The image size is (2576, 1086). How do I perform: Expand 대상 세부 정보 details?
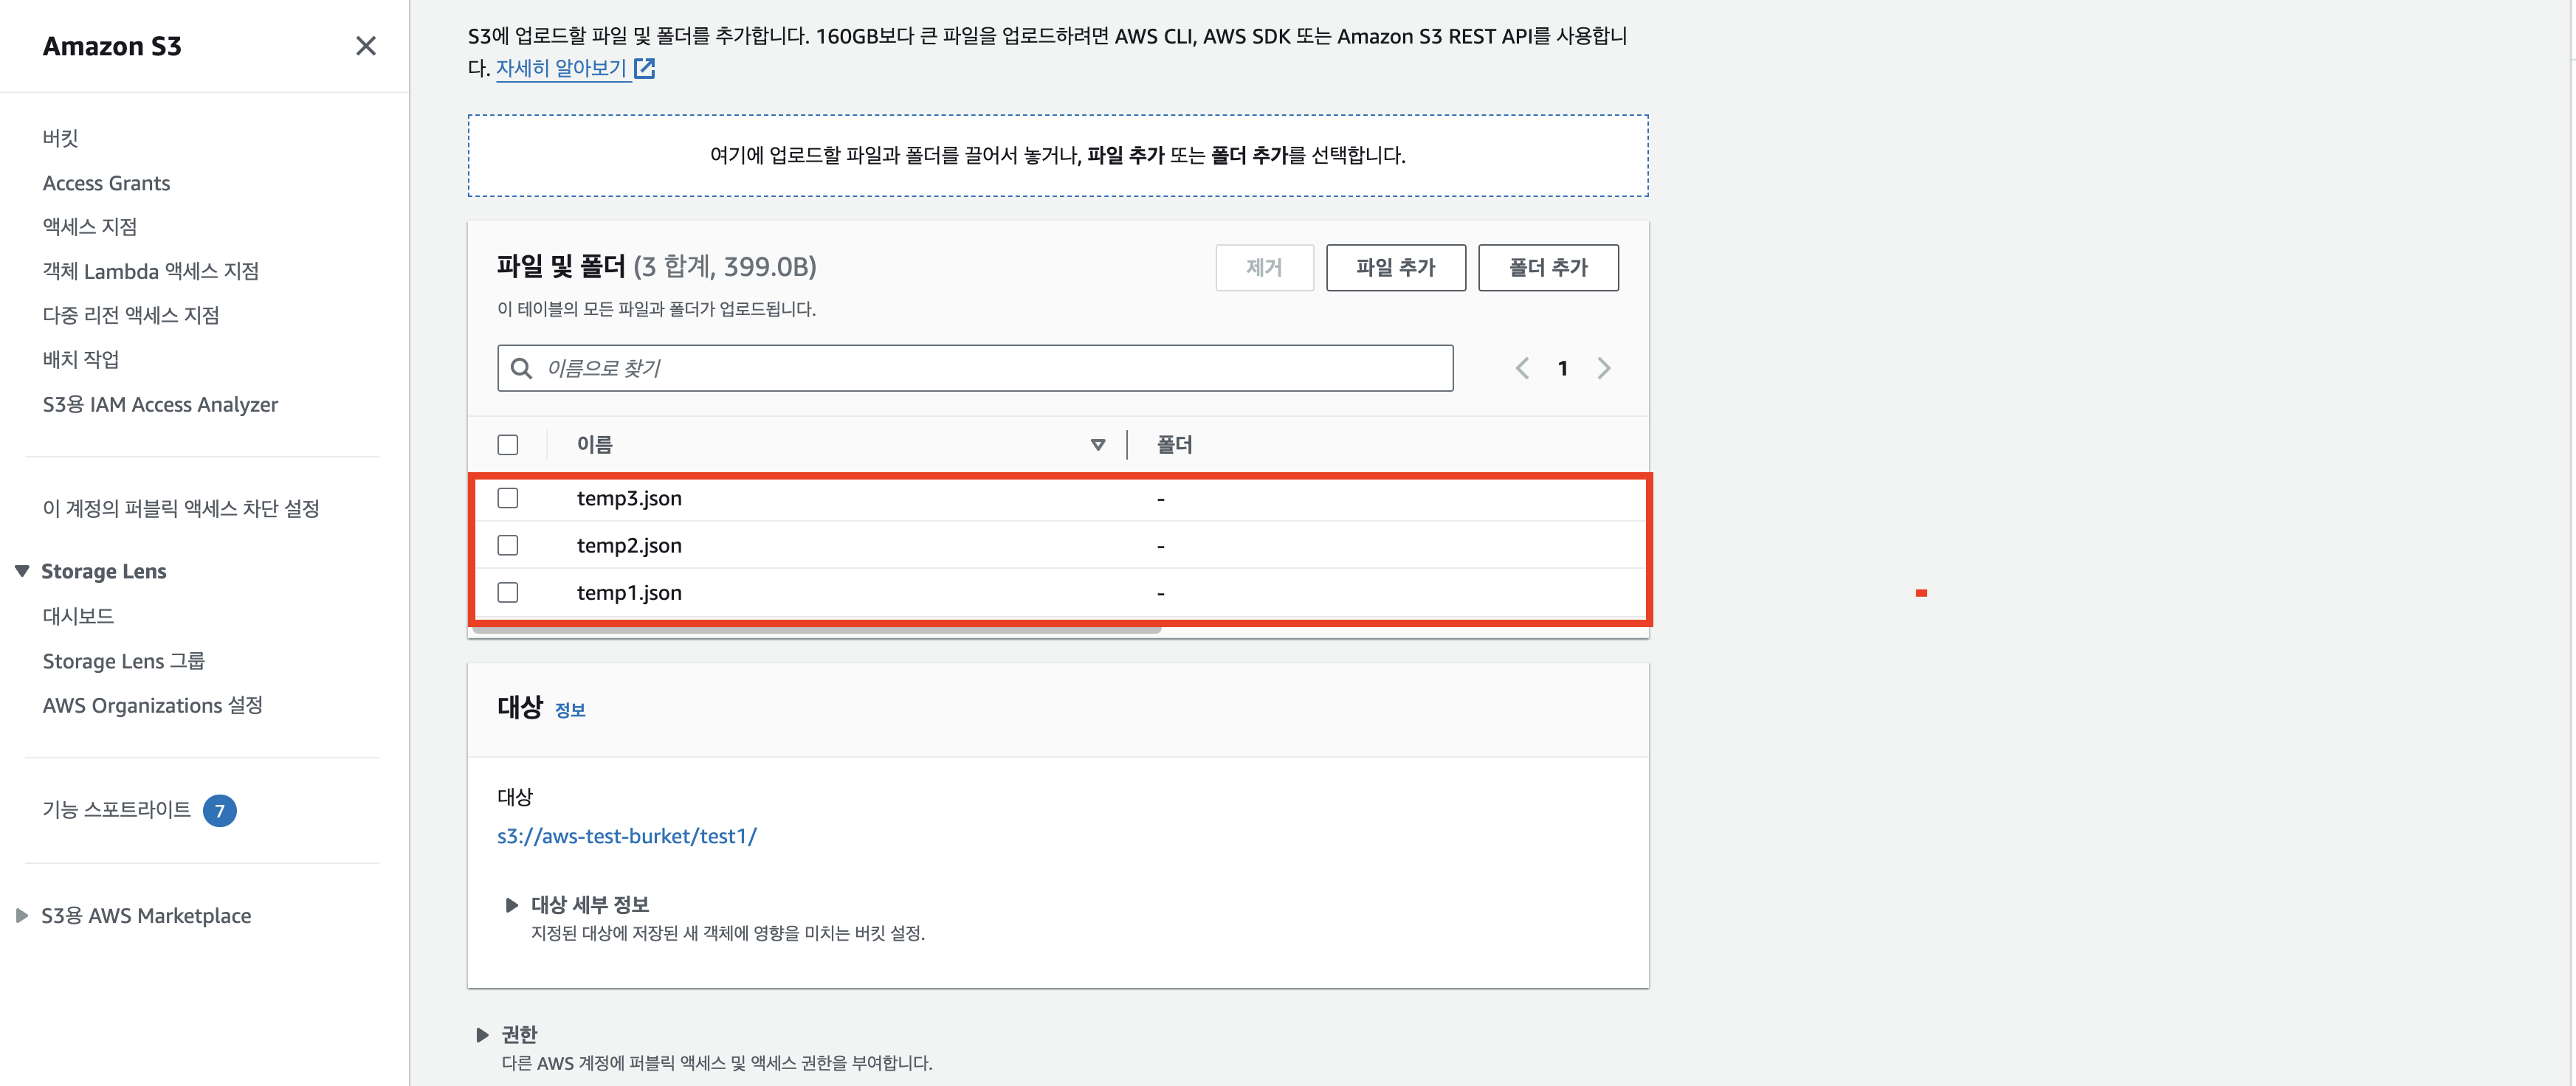click(x=512, y=904)
